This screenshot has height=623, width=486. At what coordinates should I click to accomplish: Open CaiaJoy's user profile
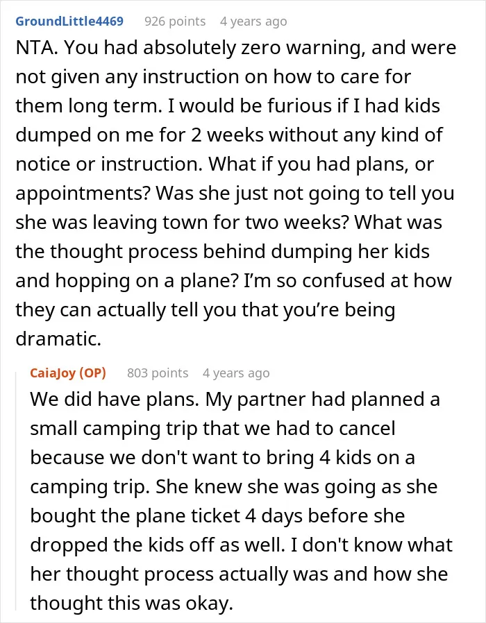(x=53, y=373)
